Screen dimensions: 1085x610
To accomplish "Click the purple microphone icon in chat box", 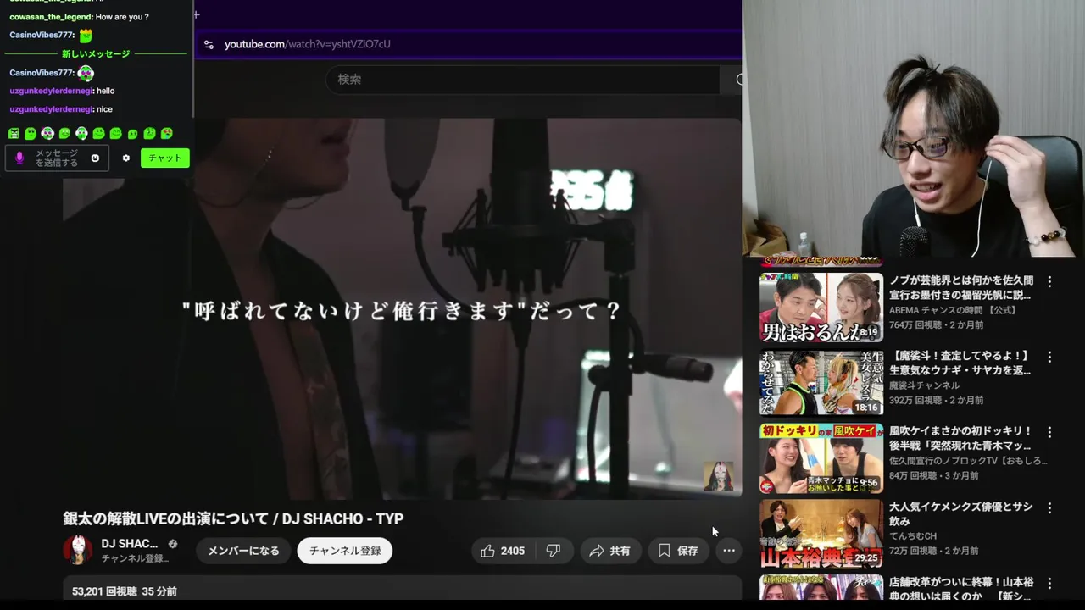I will tap(19, 158).
